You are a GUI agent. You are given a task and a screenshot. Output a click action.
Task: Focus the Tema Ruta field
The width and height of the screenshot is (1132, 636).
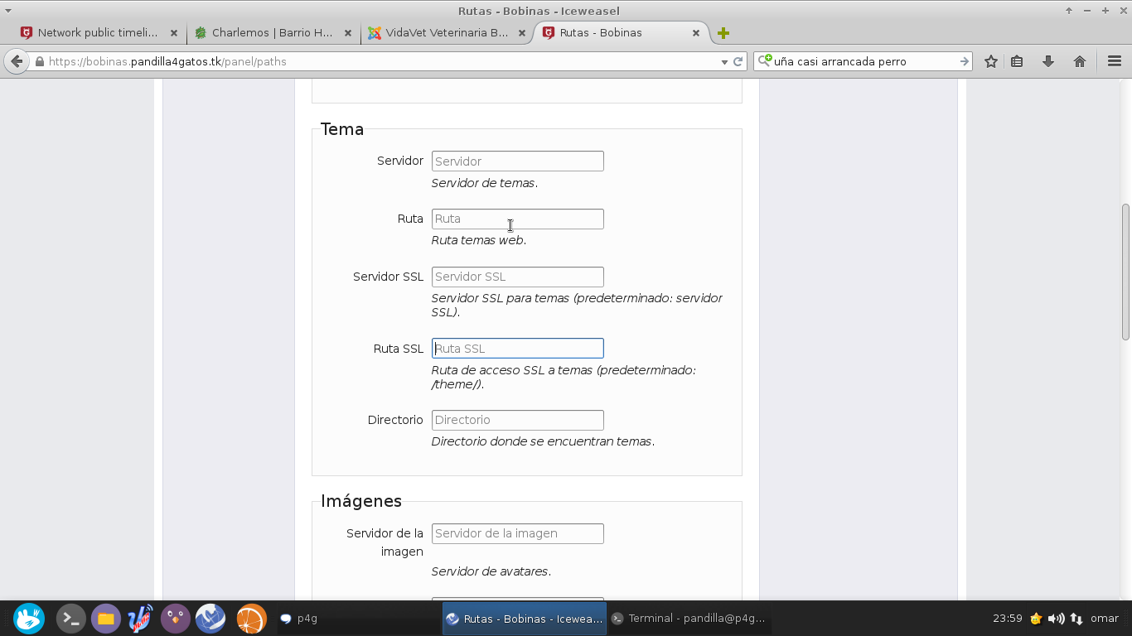[517, 219]
